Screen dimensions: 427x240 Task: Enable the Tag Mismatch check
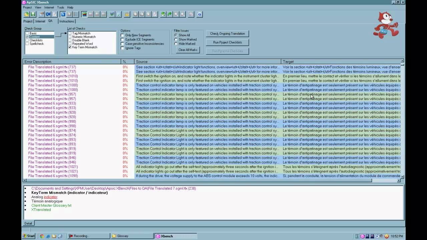click(x=70, y=33)
